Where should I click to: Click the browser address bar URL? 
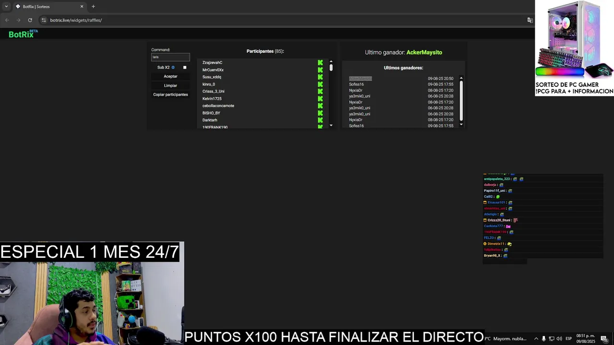pyautogui.click(x=76, y=20)
